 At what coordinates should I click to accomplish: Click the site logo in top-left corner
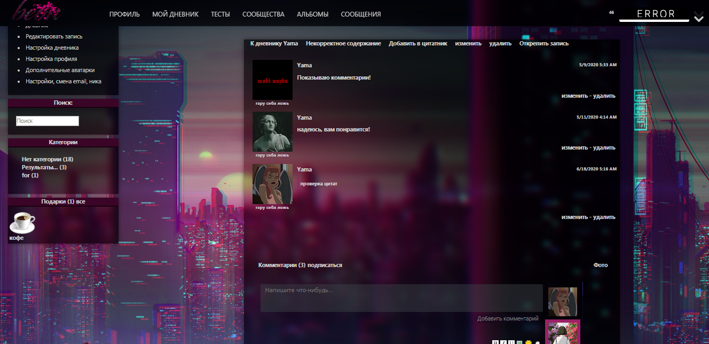click(36, 11)
